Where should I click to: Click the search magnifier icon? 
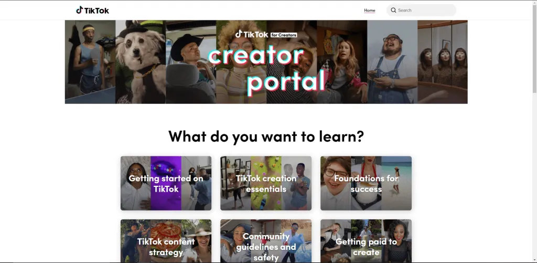pyautogui.click(x=393, y=10)
